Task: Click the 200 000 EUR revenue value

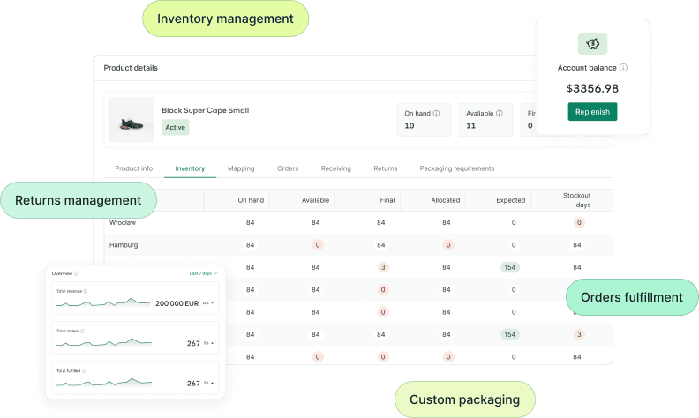Action: 177,303
